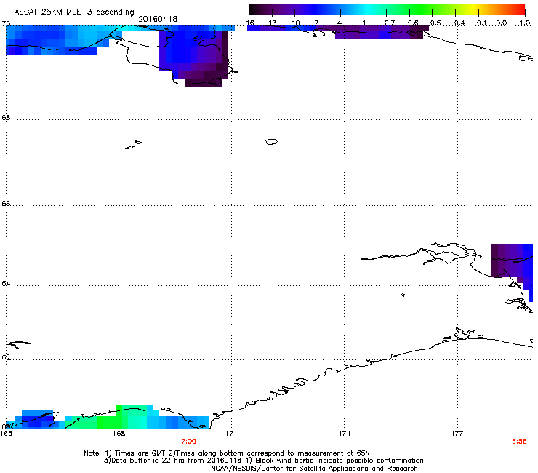
Task: Click the cyan section of the color bar
Action: (369, 9)
